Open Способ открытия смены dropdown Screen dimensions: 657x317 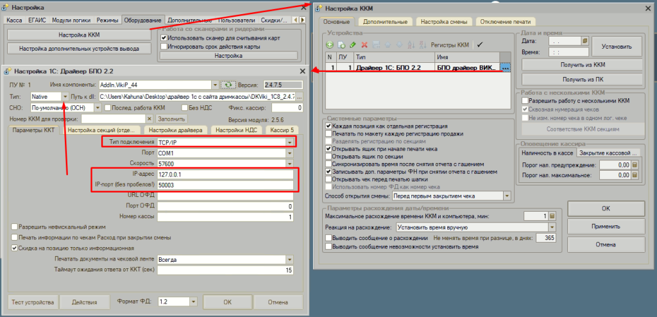click(508, 196)
